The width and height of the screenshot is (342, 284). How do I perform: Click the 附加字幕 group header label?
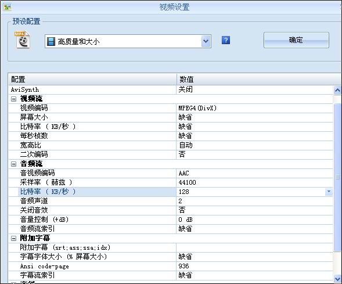coord(35,238)
